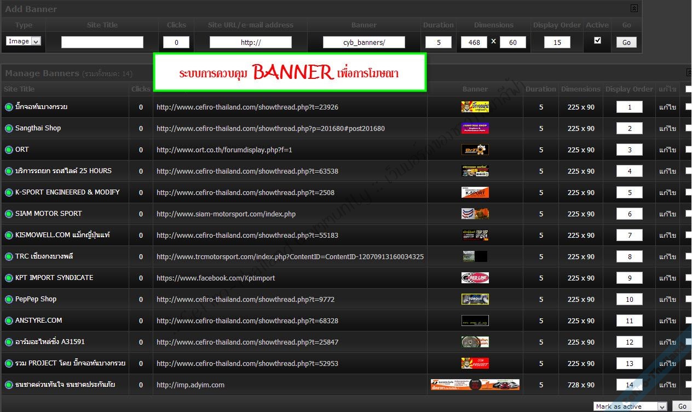Open the banner Type dropdown set to Image

point(24,41)
